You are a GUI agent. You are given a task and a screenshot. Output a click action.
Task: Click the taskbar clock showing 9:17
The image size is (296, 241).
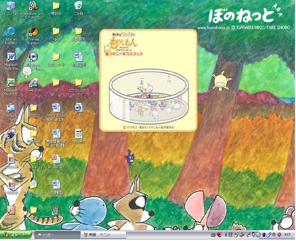pos(288,235)
